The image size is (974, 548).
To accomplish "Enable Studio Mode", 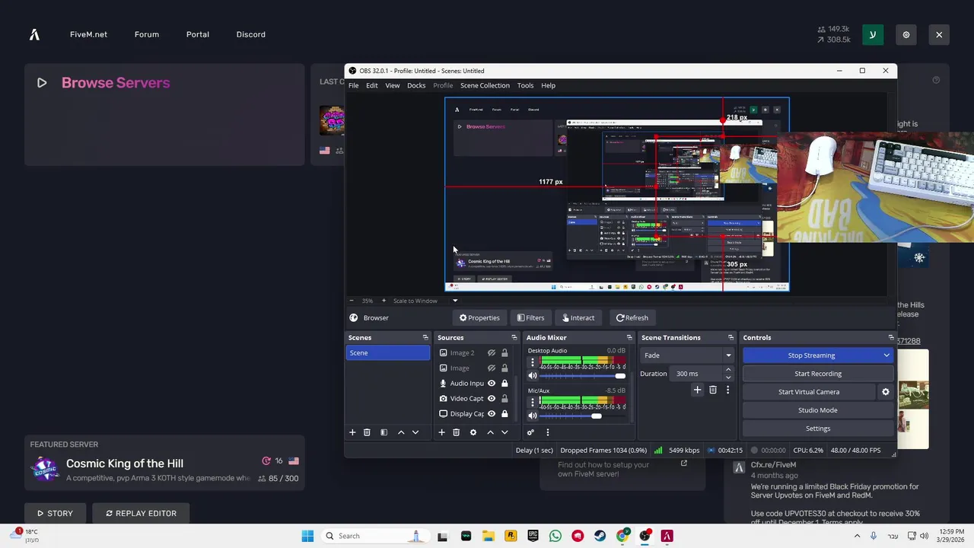I will point(818,410).
